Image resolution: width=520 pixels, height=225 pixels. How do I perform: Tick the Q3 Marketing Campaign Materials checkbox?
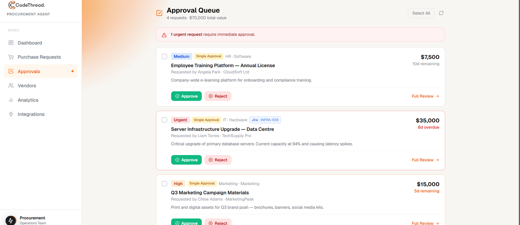click(x=164, y=184)
